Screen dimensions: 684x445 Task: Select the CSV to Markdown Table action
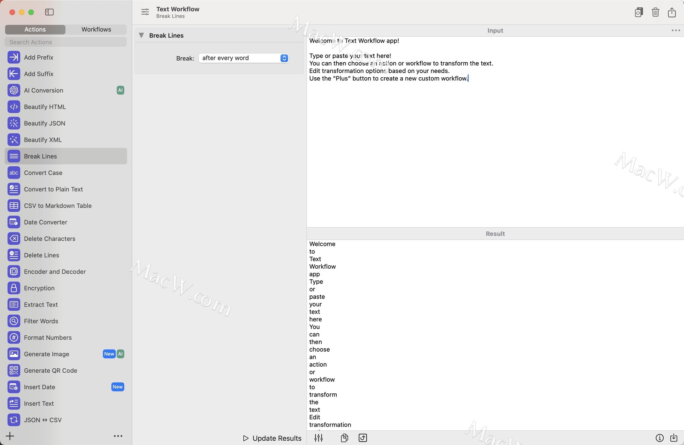(66, 206)
